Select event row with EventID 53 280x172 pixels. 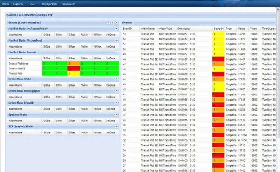(199, 34)
